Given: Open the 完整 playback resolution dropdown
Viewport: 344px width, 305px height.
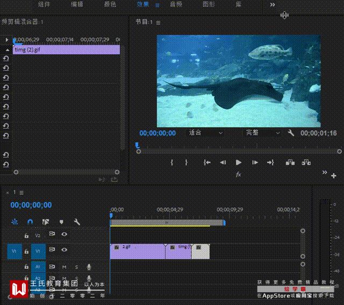Looking at the screenshot, I should click(x=263, y=133).
